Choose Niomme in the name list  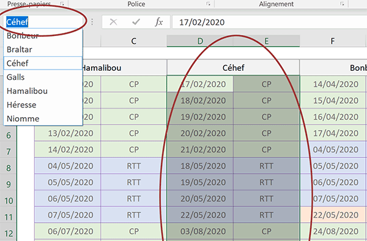click(x=43, y=118)
